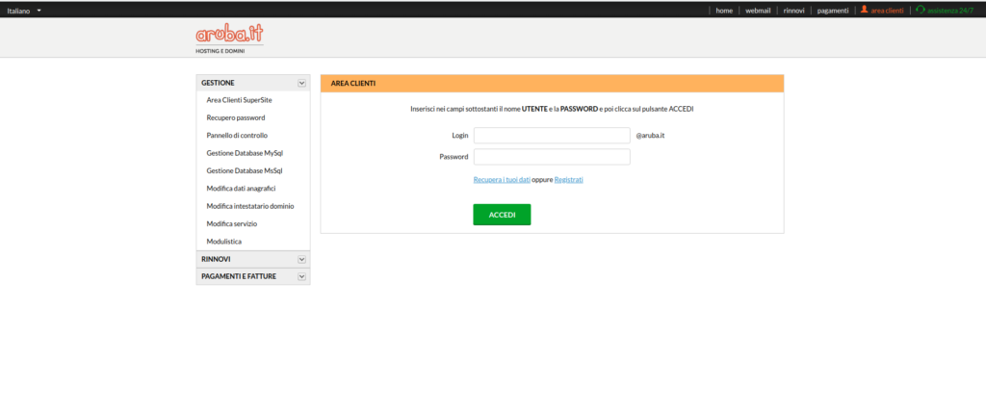Open webmail from top bar

[758, 10]
